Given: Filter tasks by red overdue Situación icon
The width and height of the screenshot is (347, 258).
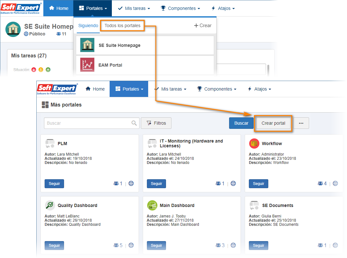Looking at the screenshot, I should pos(34,70).
